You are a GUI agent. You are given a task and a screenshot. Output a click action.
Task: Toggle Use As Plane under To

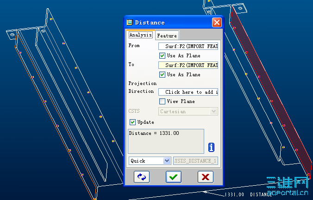(162, 74)
